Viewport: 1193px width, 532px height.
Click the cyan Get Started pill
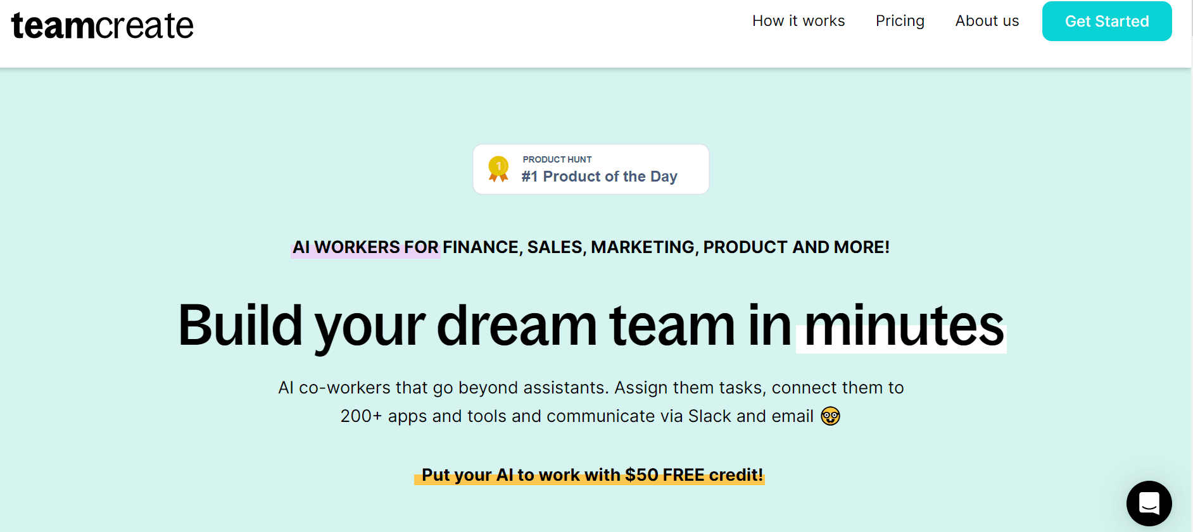[1106, 21]
